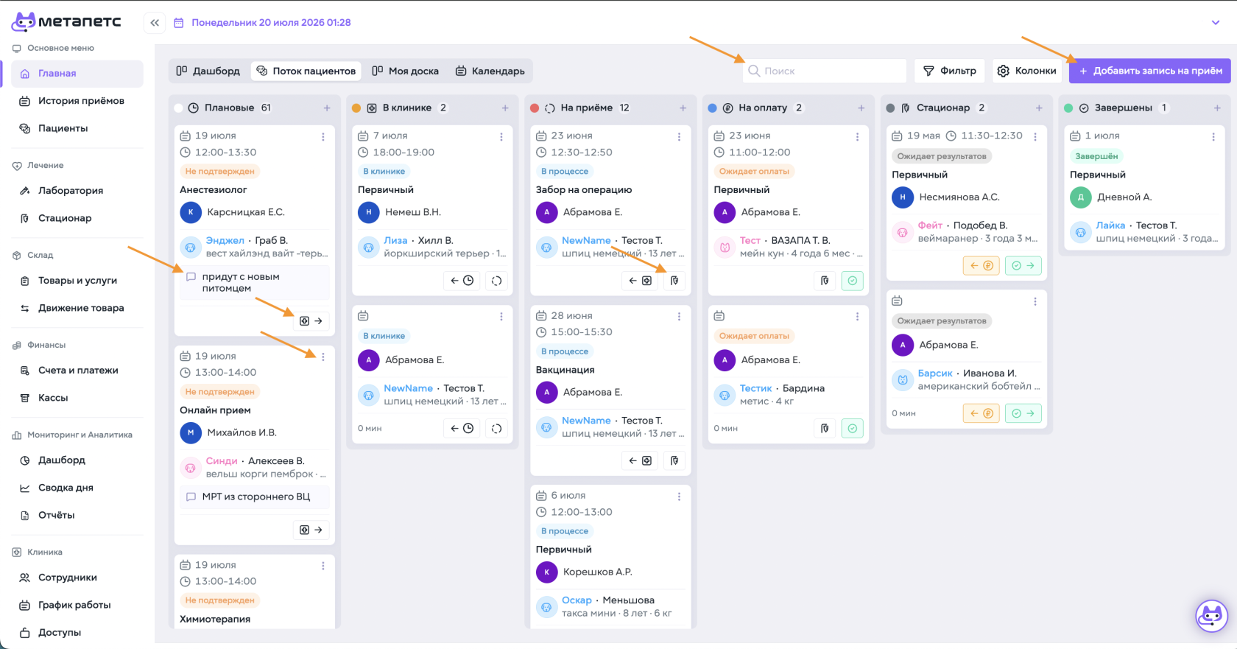Click the plus in В клинике column header

click(x=505, y=108)
